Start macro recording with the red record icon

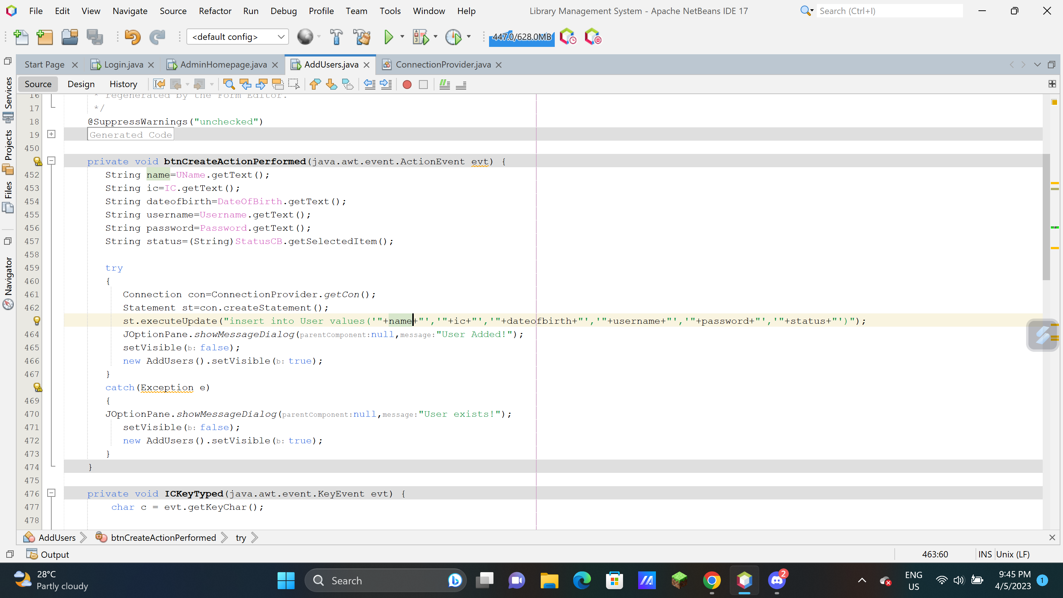406,84
